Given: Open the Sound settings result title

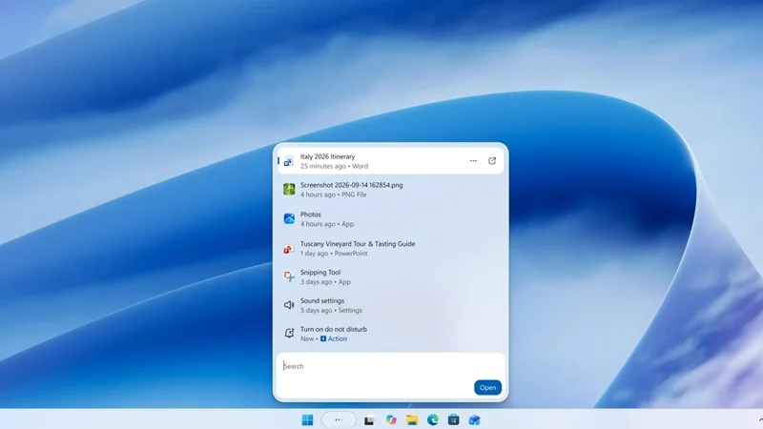Looking at the screenshot, I should [322, 301].
